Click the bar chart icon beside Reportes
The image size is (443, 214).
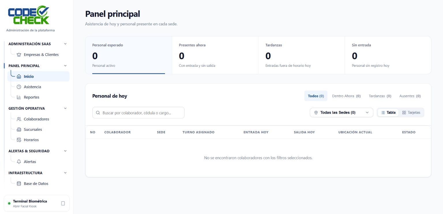pos(19,97)
